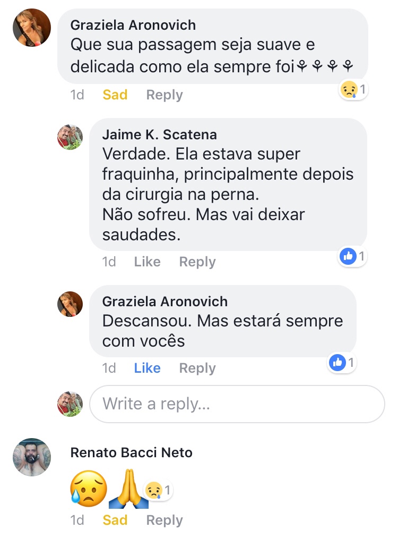This screenshot has height=537, width=398.
Task: Open Renato Bacci Neto's profile picture
Action: (32, 457)
